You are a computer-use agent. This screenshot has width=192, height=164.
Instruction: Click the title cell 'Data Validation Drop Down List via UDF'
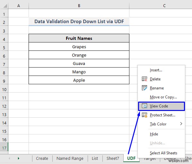coord(79,22)
